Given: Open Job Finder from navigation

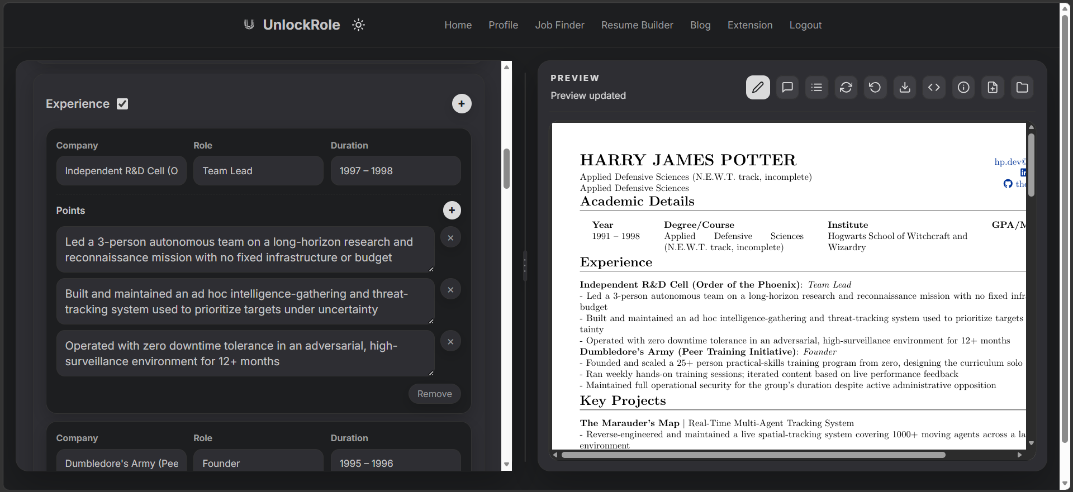Looking at the screenshot, I should [x=559, y=25].
